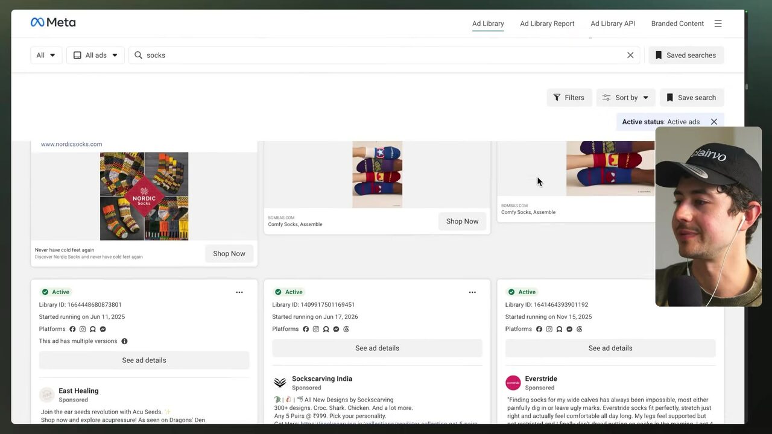Click East Healing advertiser avatar

(47, 395)
